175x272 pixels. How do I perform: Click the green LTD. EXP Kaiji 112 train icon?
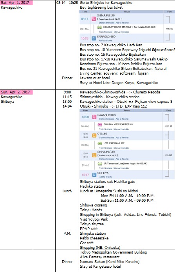point(100,143)
